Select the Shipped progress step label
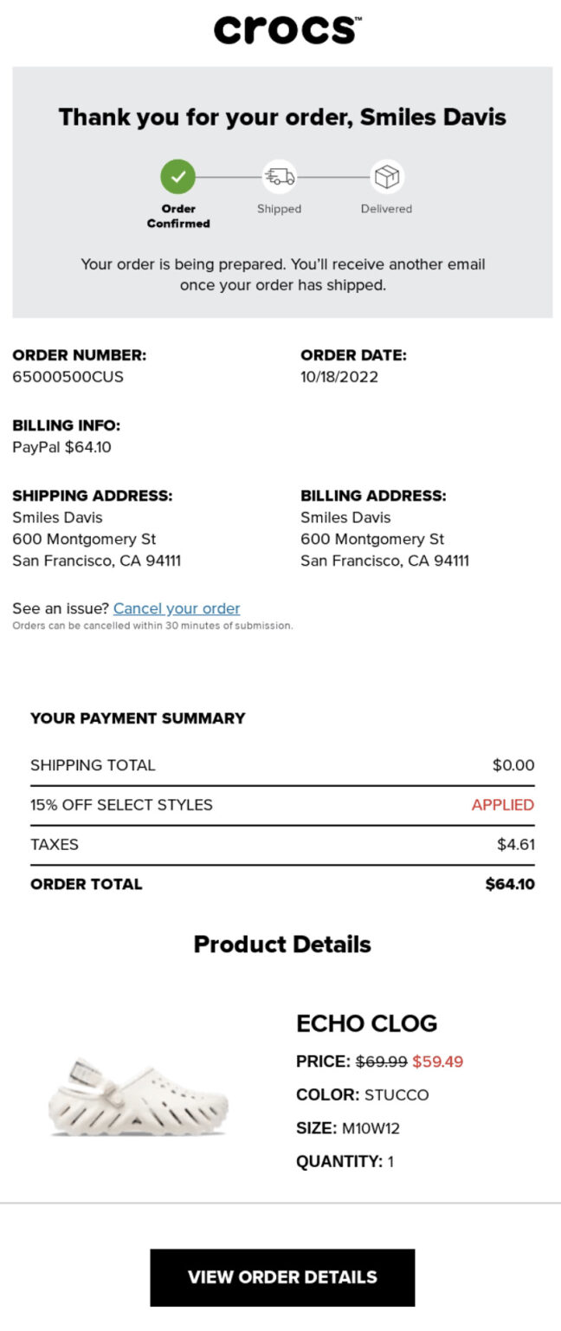This screenshot has width=561, height=1331. point(279,209)
